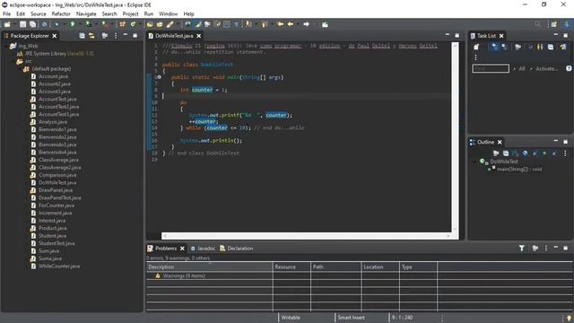Select the Java perspective icon at top right
This screenshot has width=574, height=323.
(566, 24)
